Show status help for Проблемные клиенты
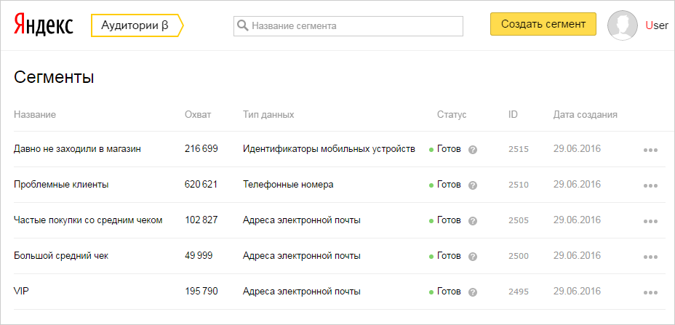Image resolution: width=675 pixels, height=325 pixels. coord(473,185)
